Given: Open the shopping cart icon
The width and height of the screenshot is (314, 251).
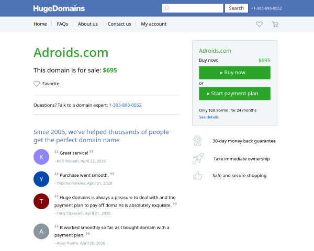Looking at the screenshot, I should coord(275,24).
